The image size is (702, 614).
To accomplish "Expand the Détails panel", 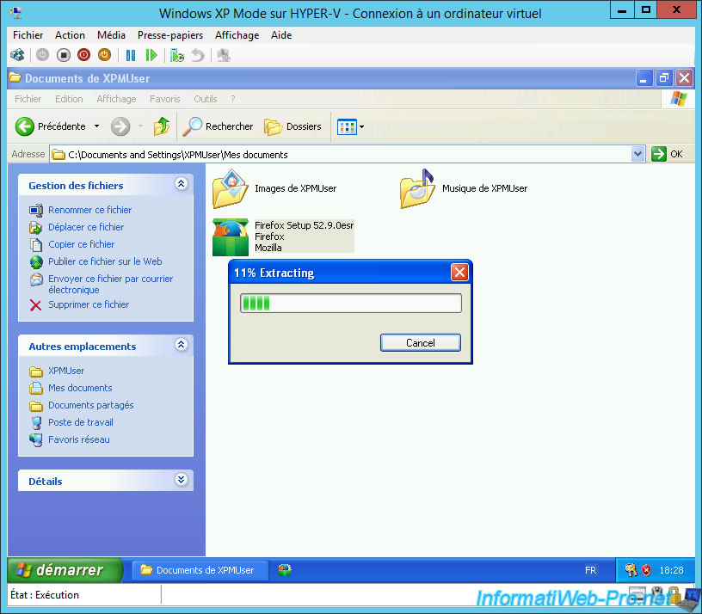I will click(181, 480).
